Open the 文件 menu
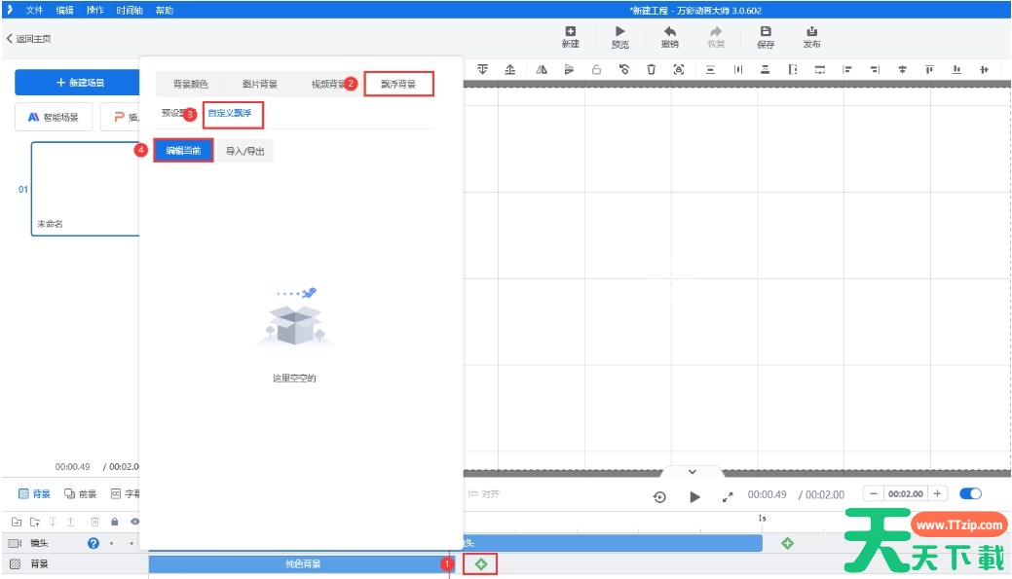1012x579 pixels. click(x=34, y=10)
